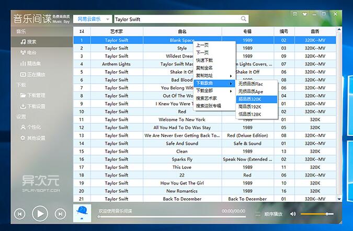
Task: Select the song Sparks Fly
Action: (182, 159)
